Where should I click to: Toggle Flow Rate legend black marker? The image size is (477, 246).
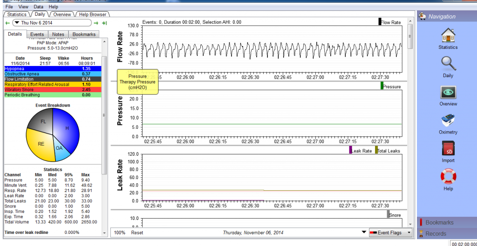click(380, 21)
